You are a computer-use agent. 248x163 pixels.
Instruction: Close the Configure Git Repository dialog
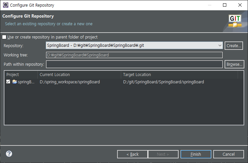pos(240,5)
